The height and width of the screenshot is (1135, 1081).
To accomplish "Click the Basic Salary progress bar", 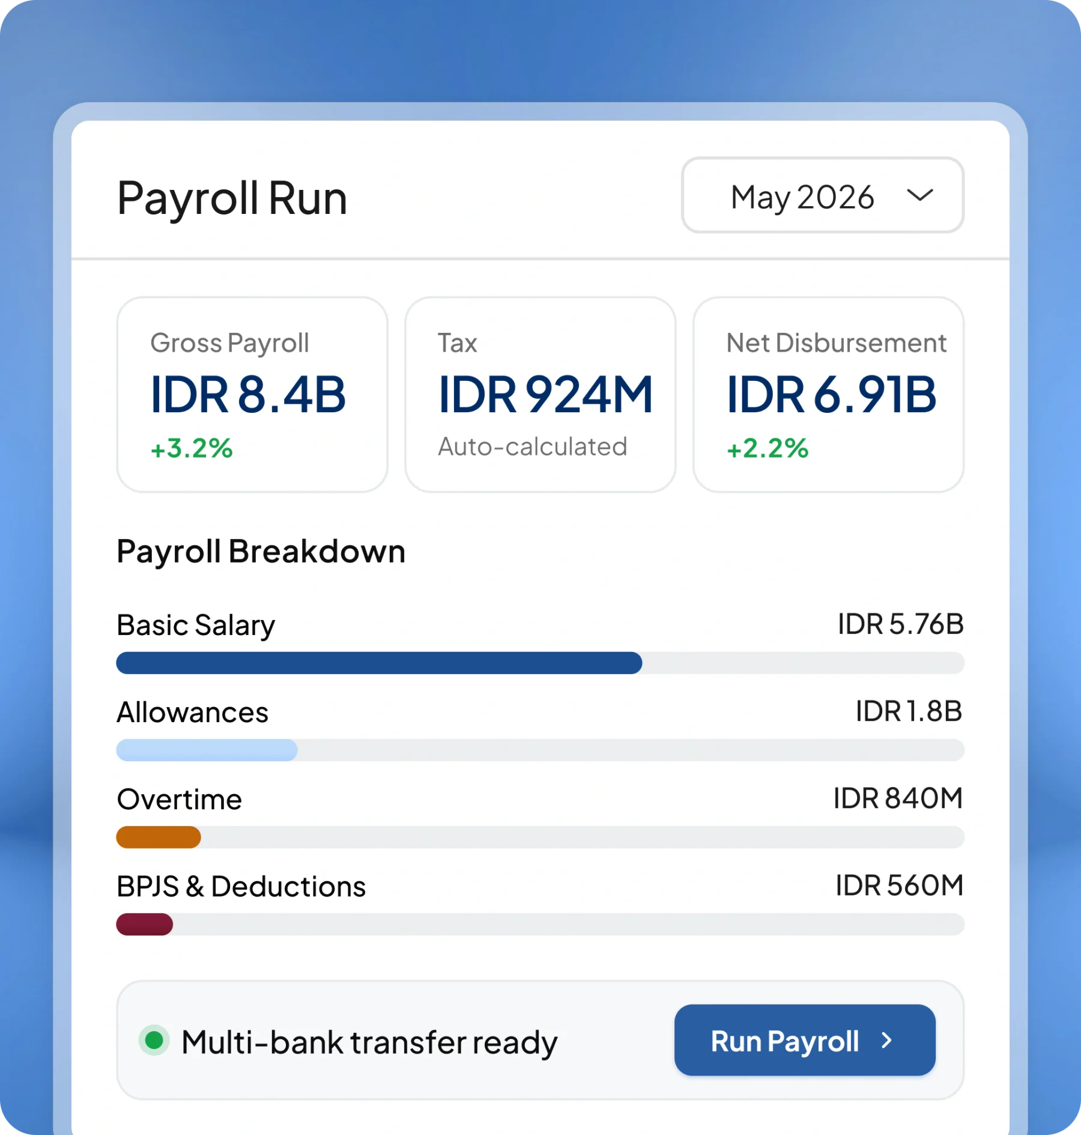I will (540, 663).
